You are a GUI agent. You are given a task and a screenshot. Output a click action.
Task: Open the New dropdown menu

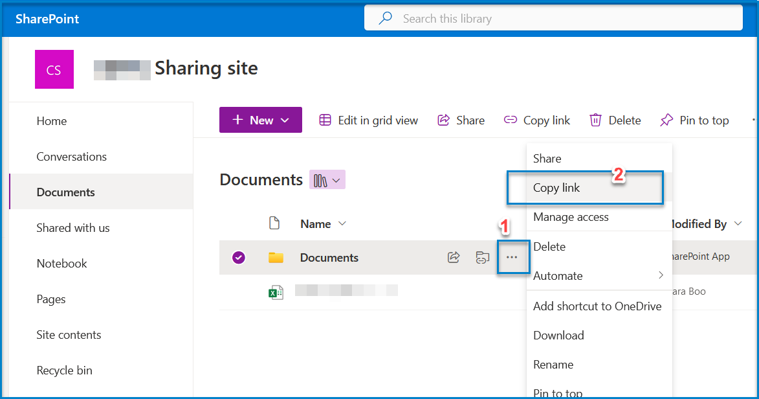click(x=260, y=120)
